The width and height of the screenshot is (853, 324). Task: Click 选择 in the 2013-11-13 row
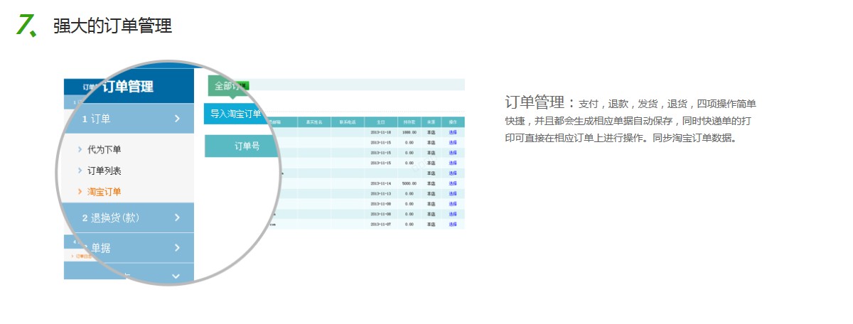[453, 193]
